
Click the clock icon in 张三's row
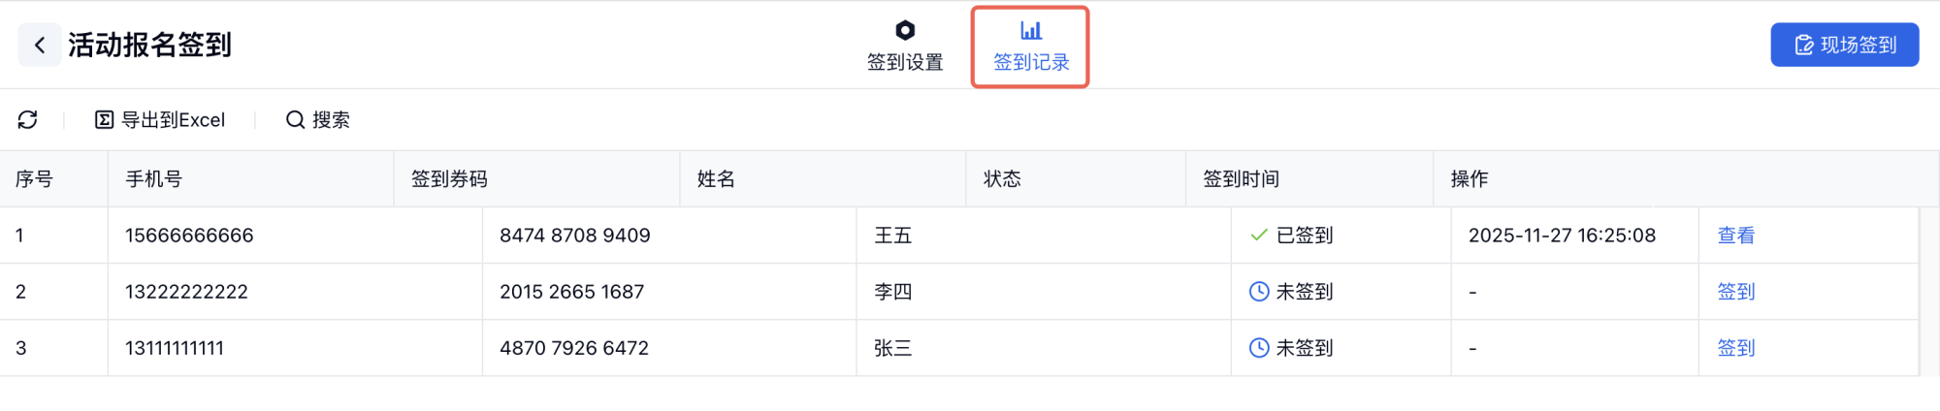coord(1259,347)
